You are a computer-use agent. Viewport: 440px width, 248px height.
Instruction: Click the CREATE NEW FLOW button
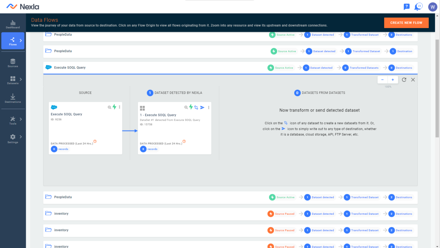(x=406, y=23)
